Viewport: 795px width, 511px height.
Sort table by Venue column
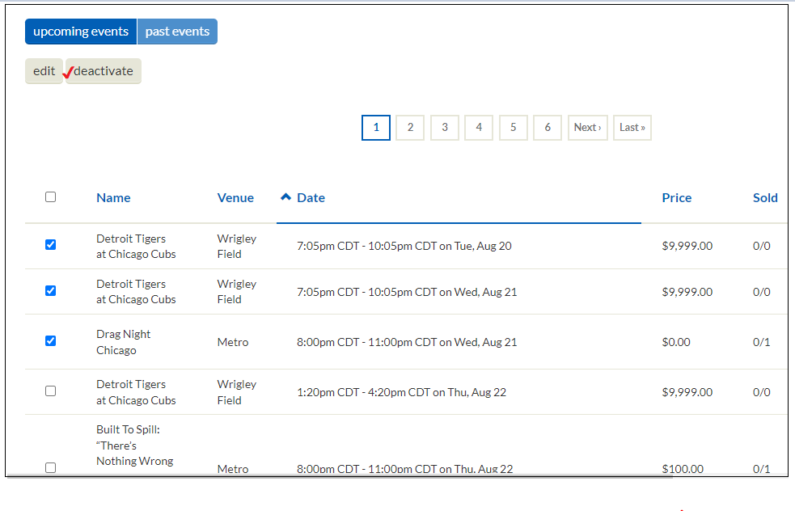point(236,198)
